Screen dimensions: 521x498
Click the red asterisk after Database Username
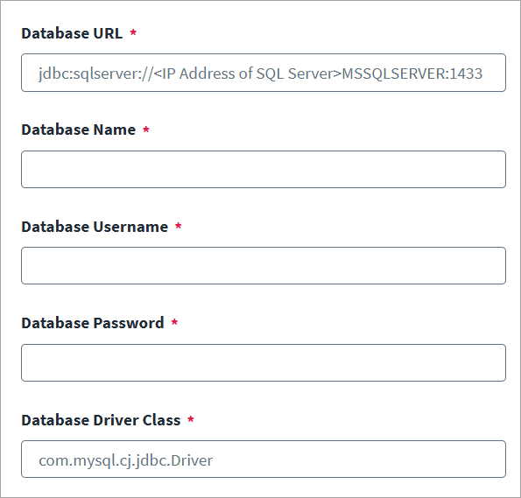coord(179,226)
